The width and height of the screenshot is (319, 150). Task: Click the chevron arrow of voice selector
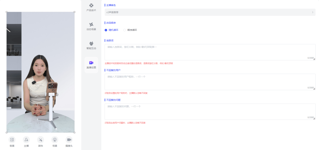[313, 12]
